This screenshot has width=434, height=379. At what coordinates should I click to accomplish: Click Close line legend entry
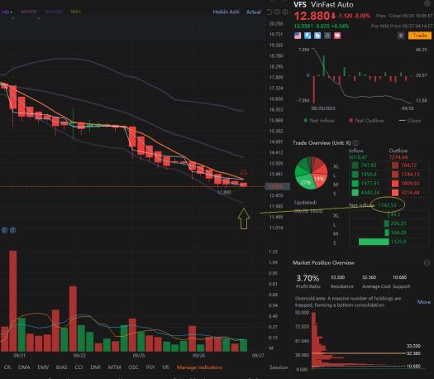point(410,121)
